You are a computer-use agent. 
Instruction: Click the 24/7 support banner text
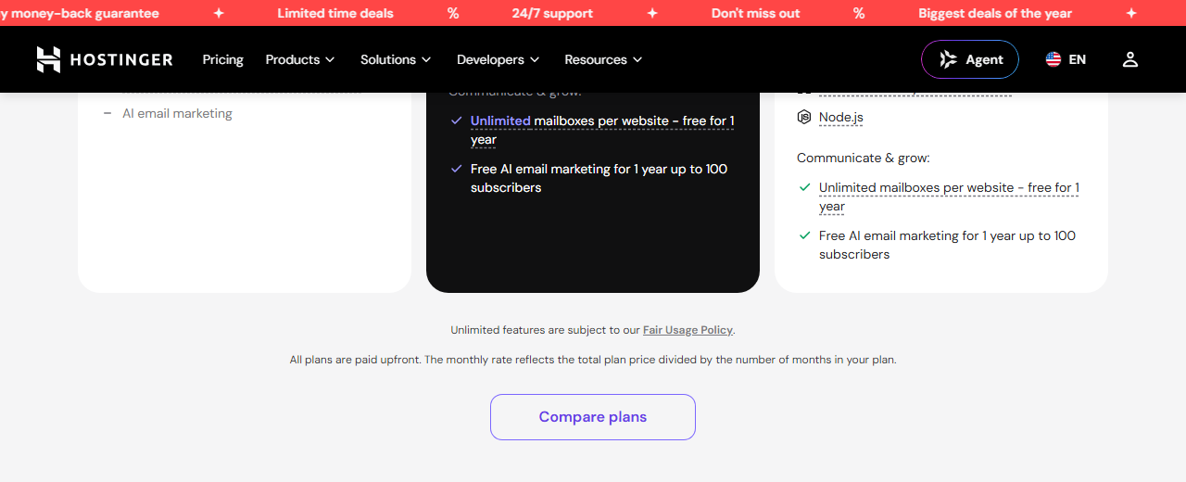[x=552, y=13]
